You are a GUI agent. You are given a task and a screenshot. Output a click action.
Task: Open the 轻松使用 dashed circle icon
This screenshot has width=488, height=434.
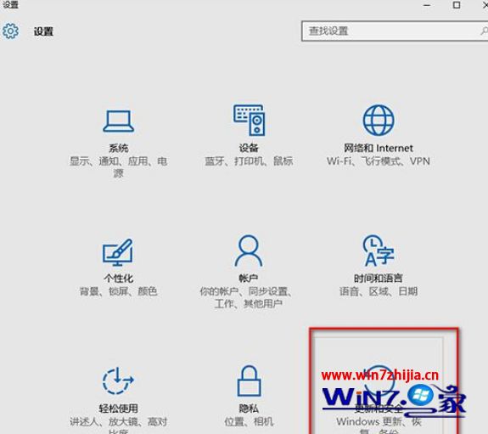[118, 380]
